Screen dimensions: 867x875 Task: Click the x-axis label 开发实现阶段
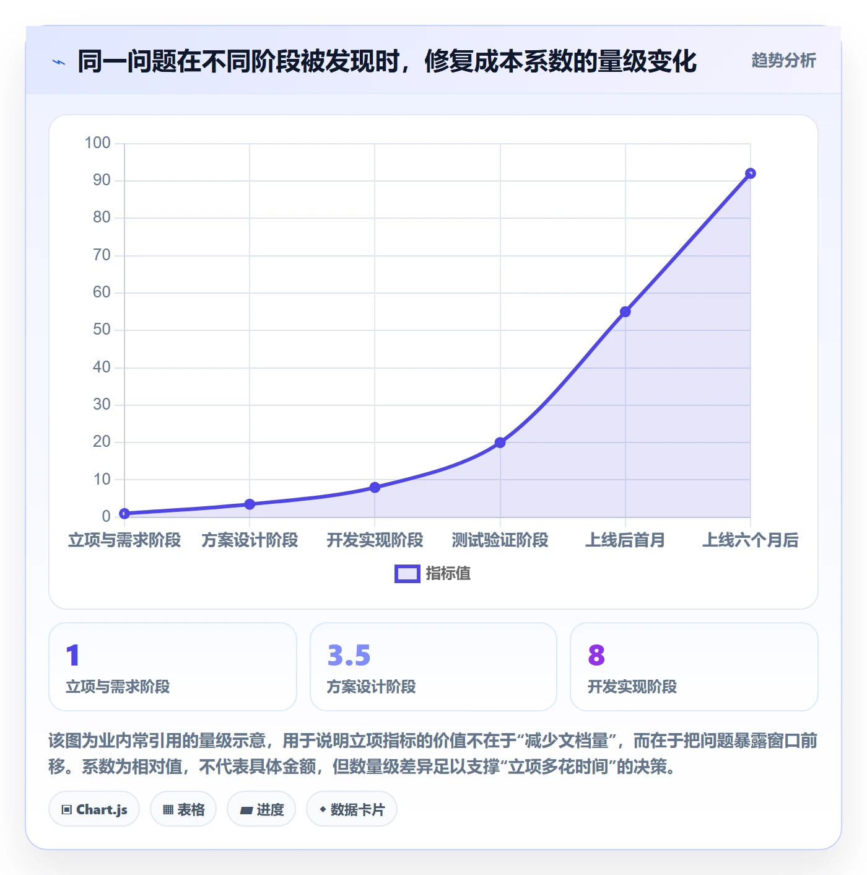(x=375, y=540)
